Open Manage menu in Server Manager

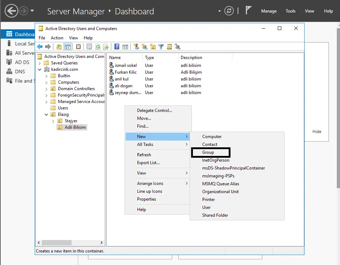coord(269,11)
